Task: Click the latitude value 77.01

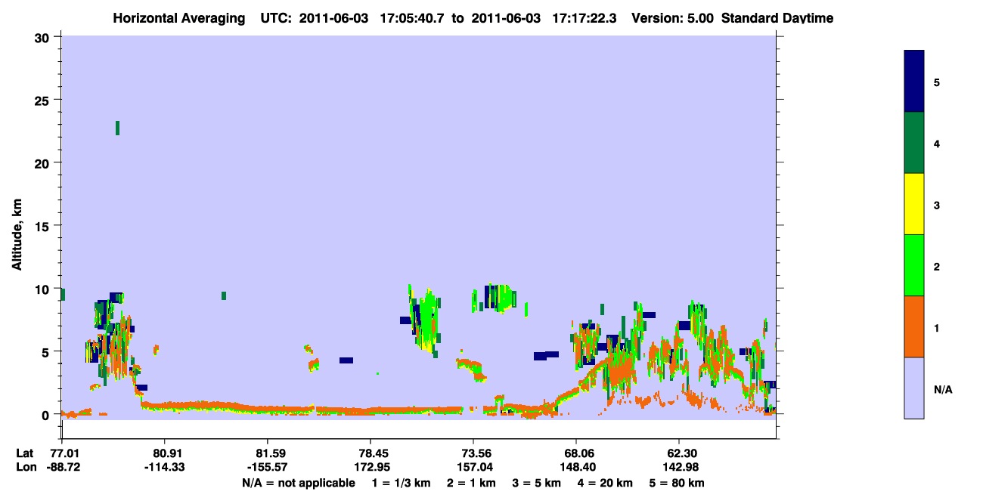Action: (x=65, y=453)
